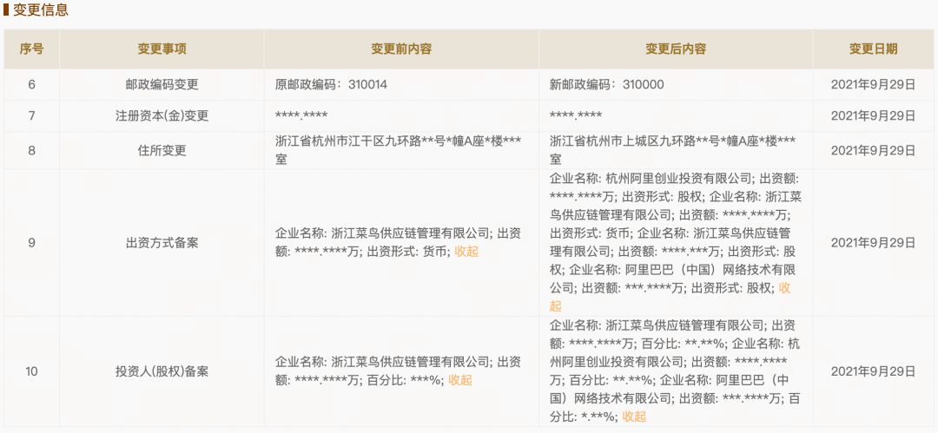Viewport: 938px width, 433px height.
Task: Collapse row 10 after-change content via 收起
Action: tap(634, 417)
